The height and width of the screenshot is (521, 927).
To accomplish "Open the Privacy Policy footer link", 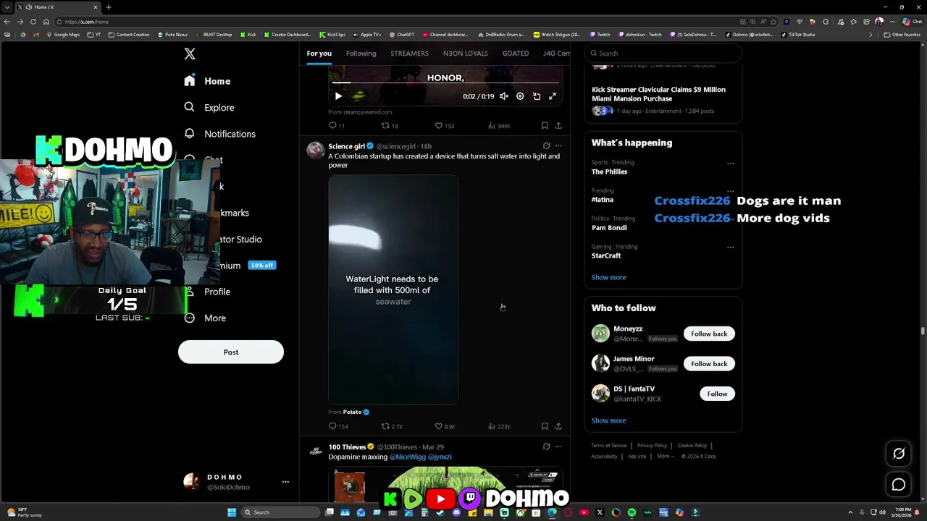I will [x=652, y=446].
